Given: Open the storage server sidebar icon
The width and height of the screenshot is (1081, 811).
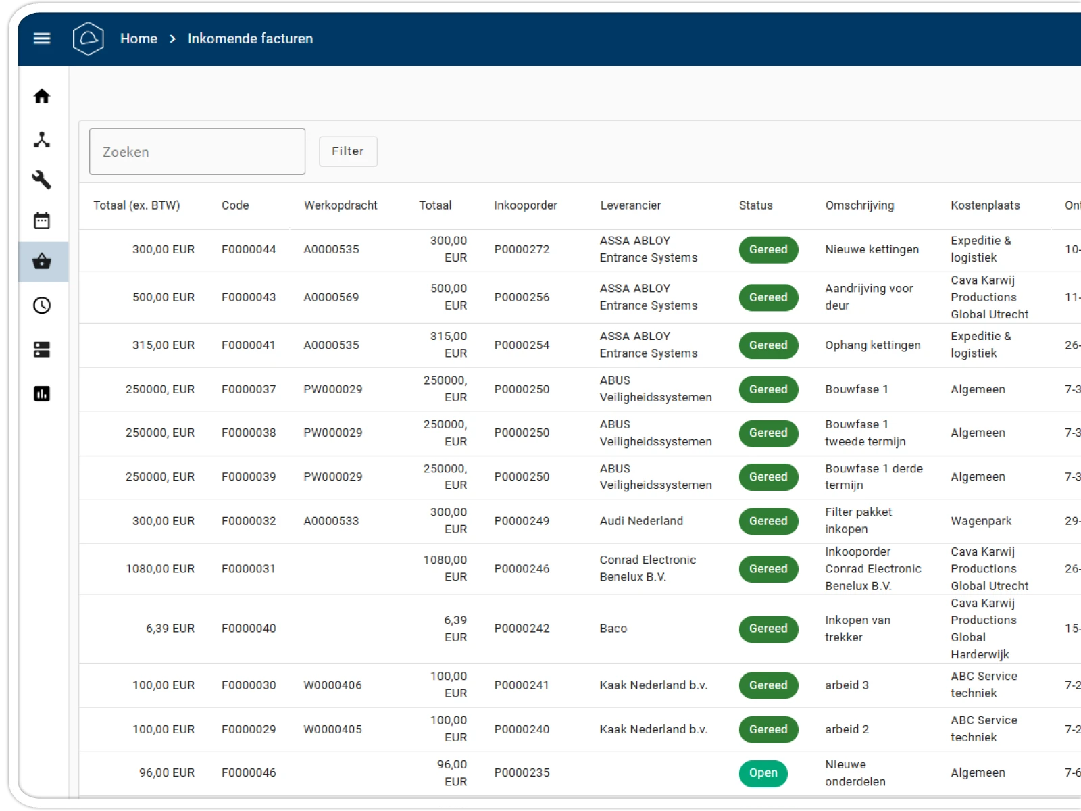Looking at the screenshot, I should [42, 349].
